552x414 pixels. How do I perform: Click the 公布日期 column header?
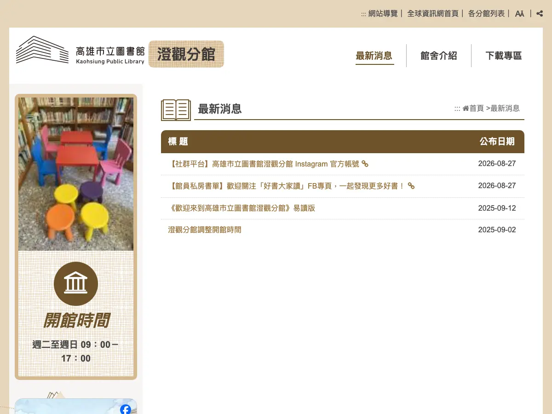pos(497,142)
